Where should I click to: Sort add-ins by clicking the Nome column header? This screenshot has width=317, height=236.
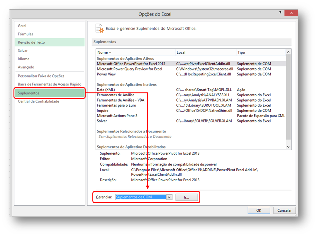[102, 52]
